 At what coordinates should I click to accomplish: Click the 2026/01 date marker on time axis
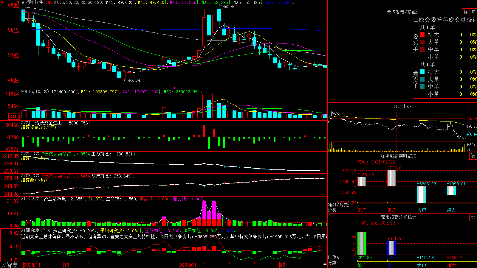pyautogui.click(x=188, y=265)
